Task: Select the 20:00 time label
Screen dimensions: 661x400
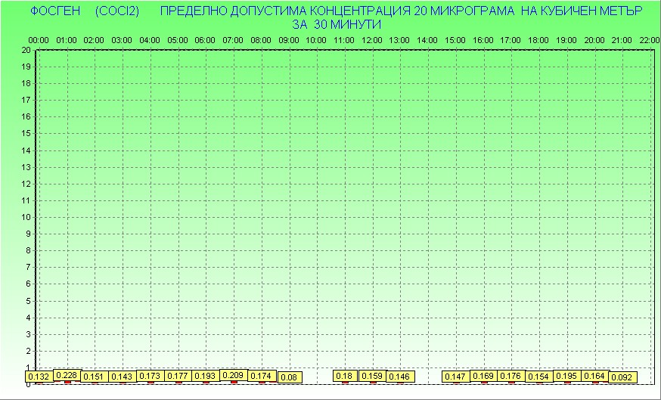Action: [594, 41]
